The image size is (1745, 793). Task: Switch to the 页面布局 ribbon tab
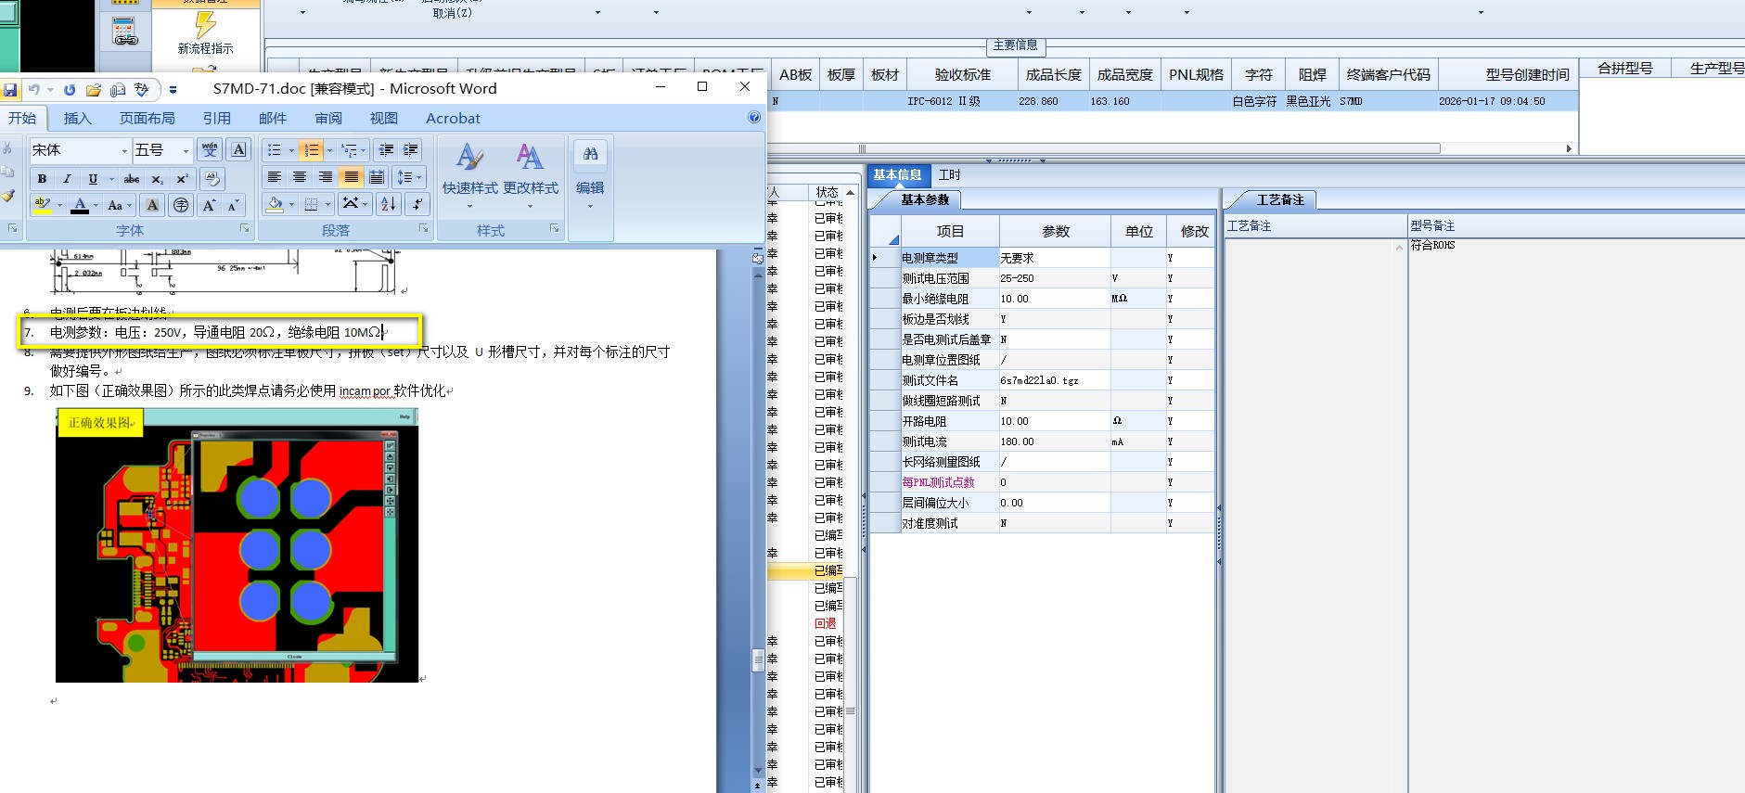(x=148, y=118)
